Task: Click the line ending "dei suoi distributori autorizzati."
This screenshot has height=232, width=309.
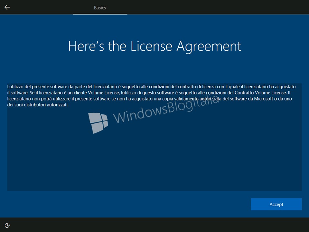Action: pos(38,105)
